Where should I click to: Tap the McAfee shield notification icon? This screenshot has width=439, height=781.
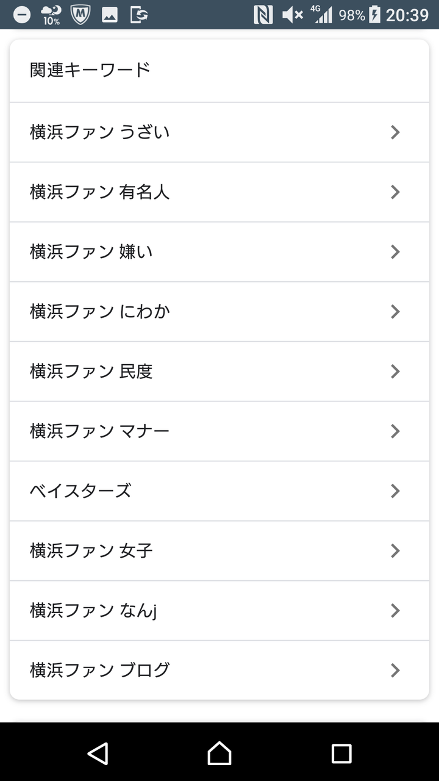pyautogui.click(x=80, y=15)
